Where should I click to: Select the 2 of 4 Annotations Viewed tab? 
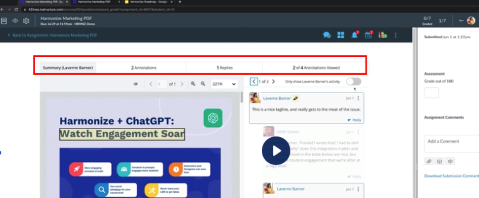pyautogui.click(x=316, y=68)
